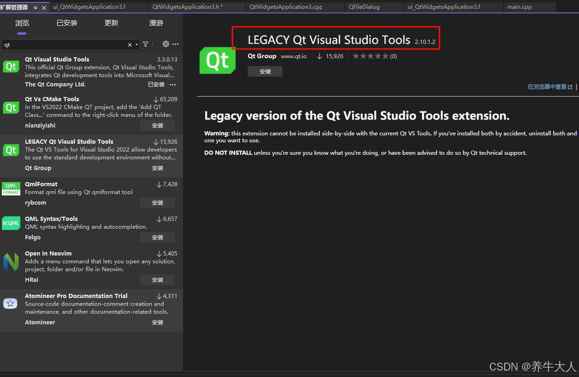Open the search history dropdown arrow
579x377 pixels.
(136, 45)
